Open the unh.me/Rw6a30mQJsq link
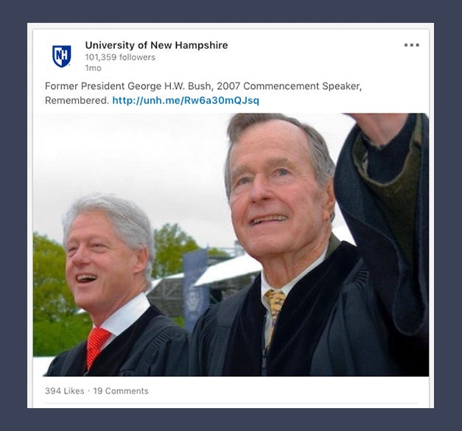462x431 pixels. point(186,100)
